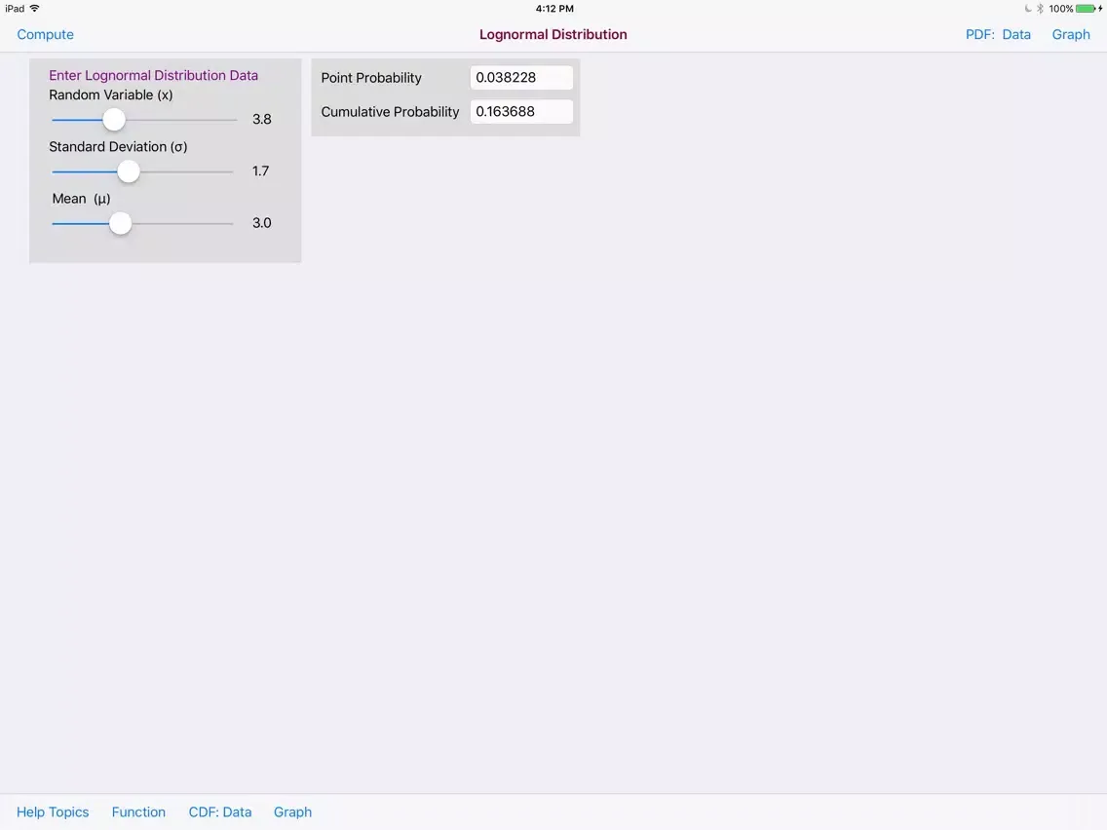Click the Cumulative Probability label

point(390,111)
